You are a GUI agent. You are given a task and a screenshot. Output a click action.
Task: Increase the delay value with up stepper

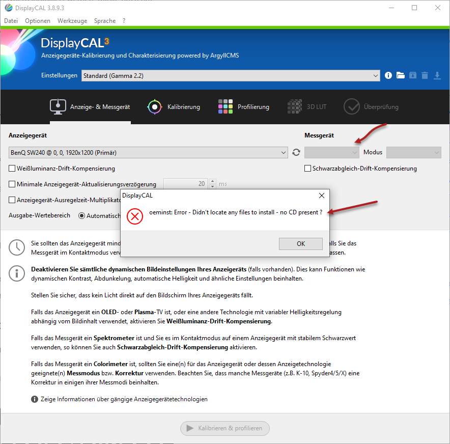pyautogui.click(x=212, y=181)
